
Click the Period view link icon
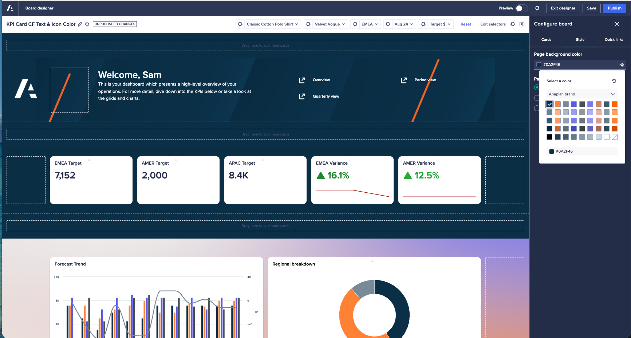click(x=404, y=80)
